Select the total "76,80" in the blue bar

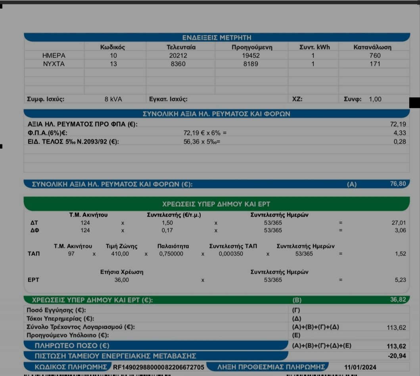click(398, 184)
